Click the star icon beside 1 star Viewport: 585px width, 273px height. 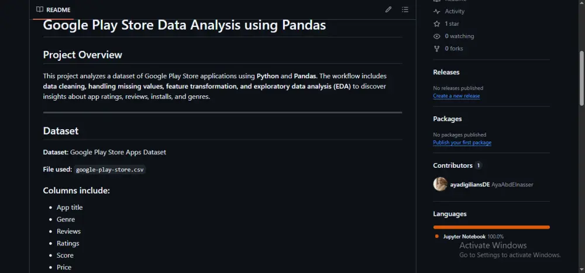[436, 24]
